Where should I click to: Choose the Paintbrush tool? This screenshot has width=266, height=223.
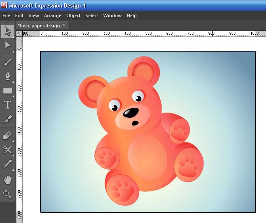tap(8, 62)
